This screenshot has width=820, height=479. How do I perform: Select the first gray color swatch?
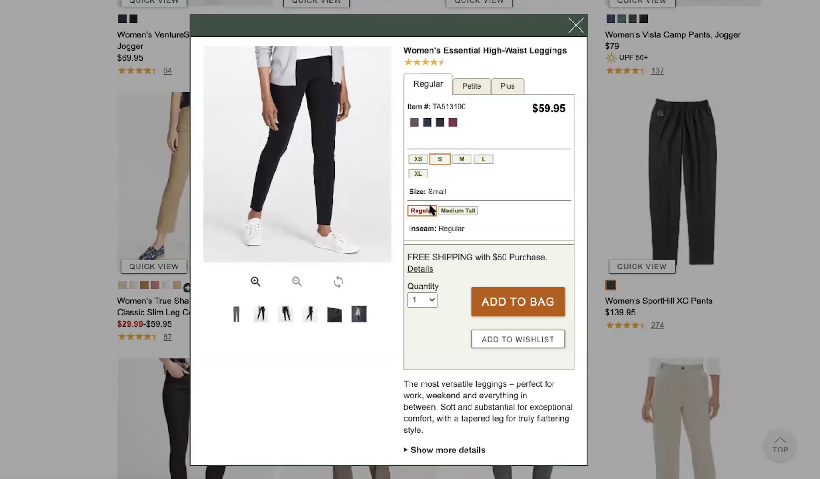tap(414, 123)
